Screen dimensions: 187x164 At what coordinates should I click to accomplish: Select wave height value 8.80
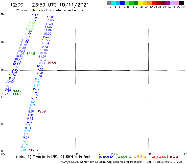click(x=32, y=108)
